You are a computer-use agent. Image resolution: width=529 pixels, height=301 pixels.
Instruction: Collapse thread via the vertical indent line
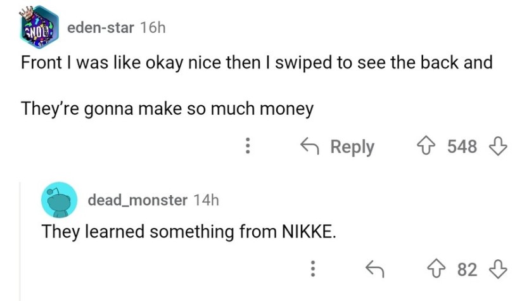20,241
